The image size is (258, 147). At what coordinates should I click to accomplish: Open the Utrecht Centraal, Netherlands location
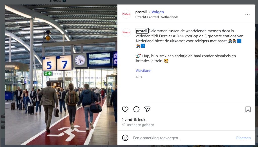coord(157,17)
